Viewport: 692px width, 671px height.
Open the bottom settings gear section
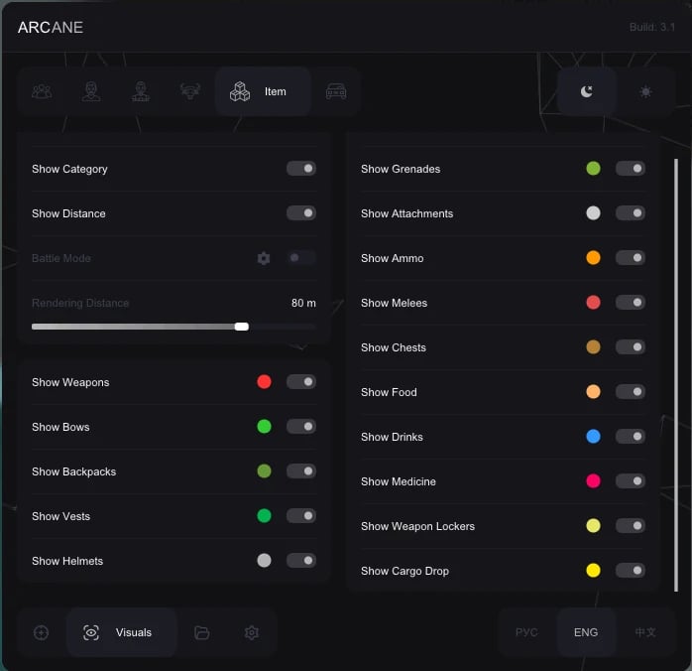(x=252, y=632)
